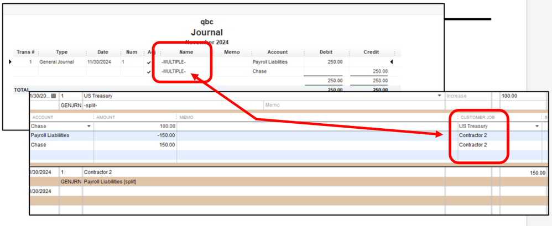Click the Type column header
This screenshot has height=226, width=552.
tap(61, 52)
